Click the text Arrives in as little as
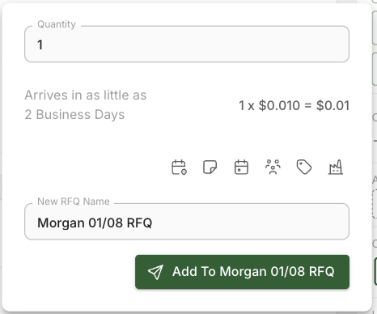 [x=86, y=95]
